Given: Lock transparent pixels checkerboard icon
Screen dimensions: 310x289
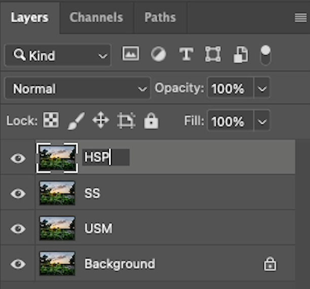Looking at the screenshot, I should point(51,120).
